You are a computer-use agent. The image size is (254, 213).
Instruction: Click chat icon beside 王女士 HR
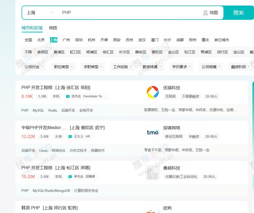70,137
